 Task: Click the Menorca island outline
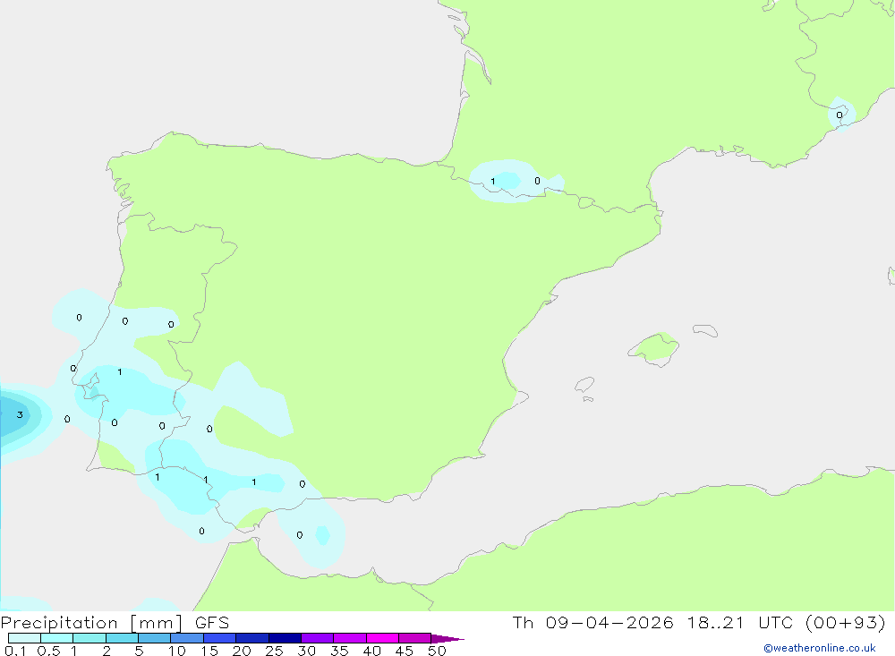705,330
